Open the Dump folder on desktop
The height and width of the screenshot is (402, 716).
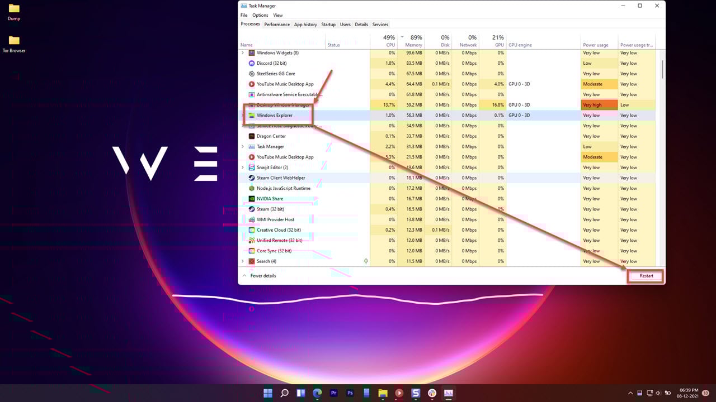[14, 12]
